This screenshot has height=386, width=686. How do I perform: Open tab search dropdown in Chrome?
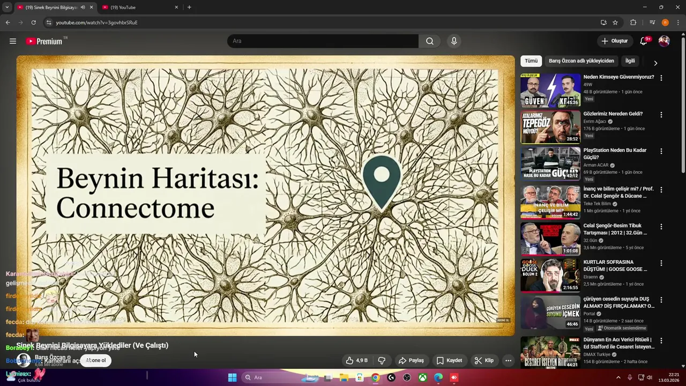[7, 8]
